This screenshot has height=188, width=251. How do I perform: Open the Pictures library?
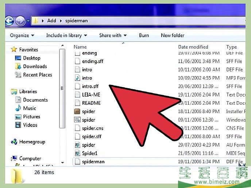point(31,117)
